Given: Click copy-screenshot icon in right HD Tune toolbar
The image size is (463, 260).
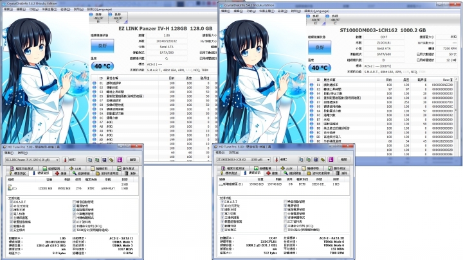Looking at the screenshot, I should [x=308, y=159].
